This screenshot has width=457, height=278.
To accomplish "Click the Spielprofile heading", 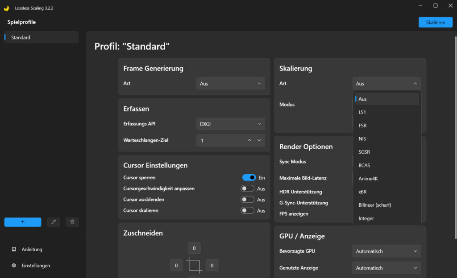I will (21, 22).
